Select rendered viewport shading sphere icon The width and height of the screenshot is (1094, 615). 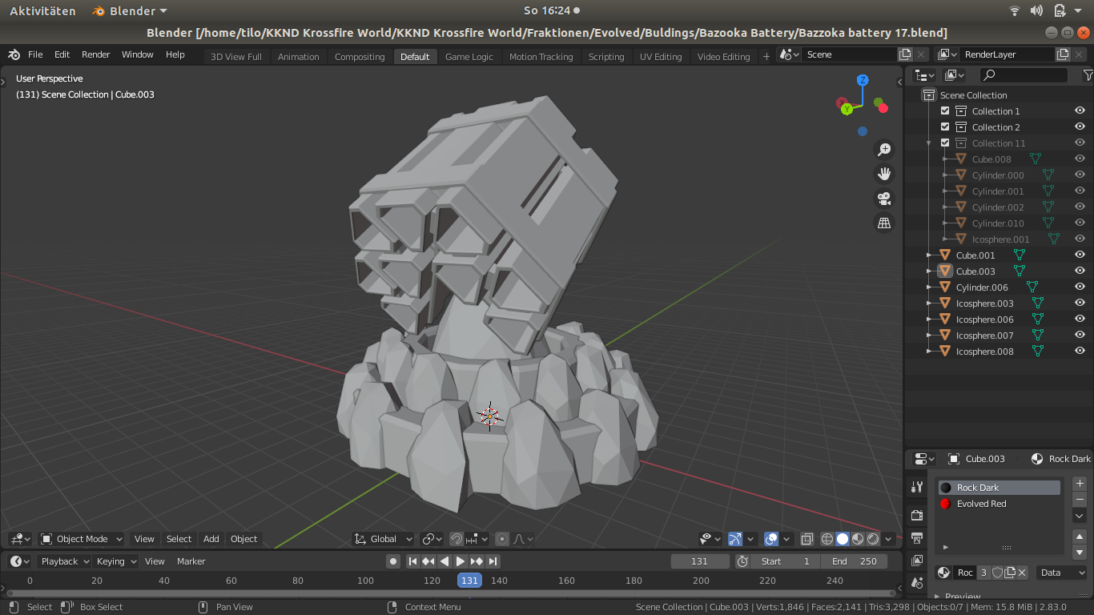pyautogui.click(x=873, y=539)
